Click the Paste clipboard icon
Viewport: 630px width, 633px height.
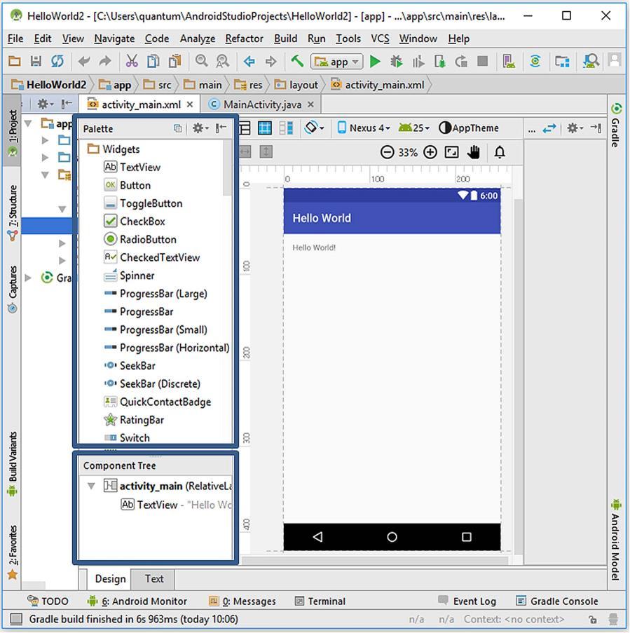(x=174, y=62)
